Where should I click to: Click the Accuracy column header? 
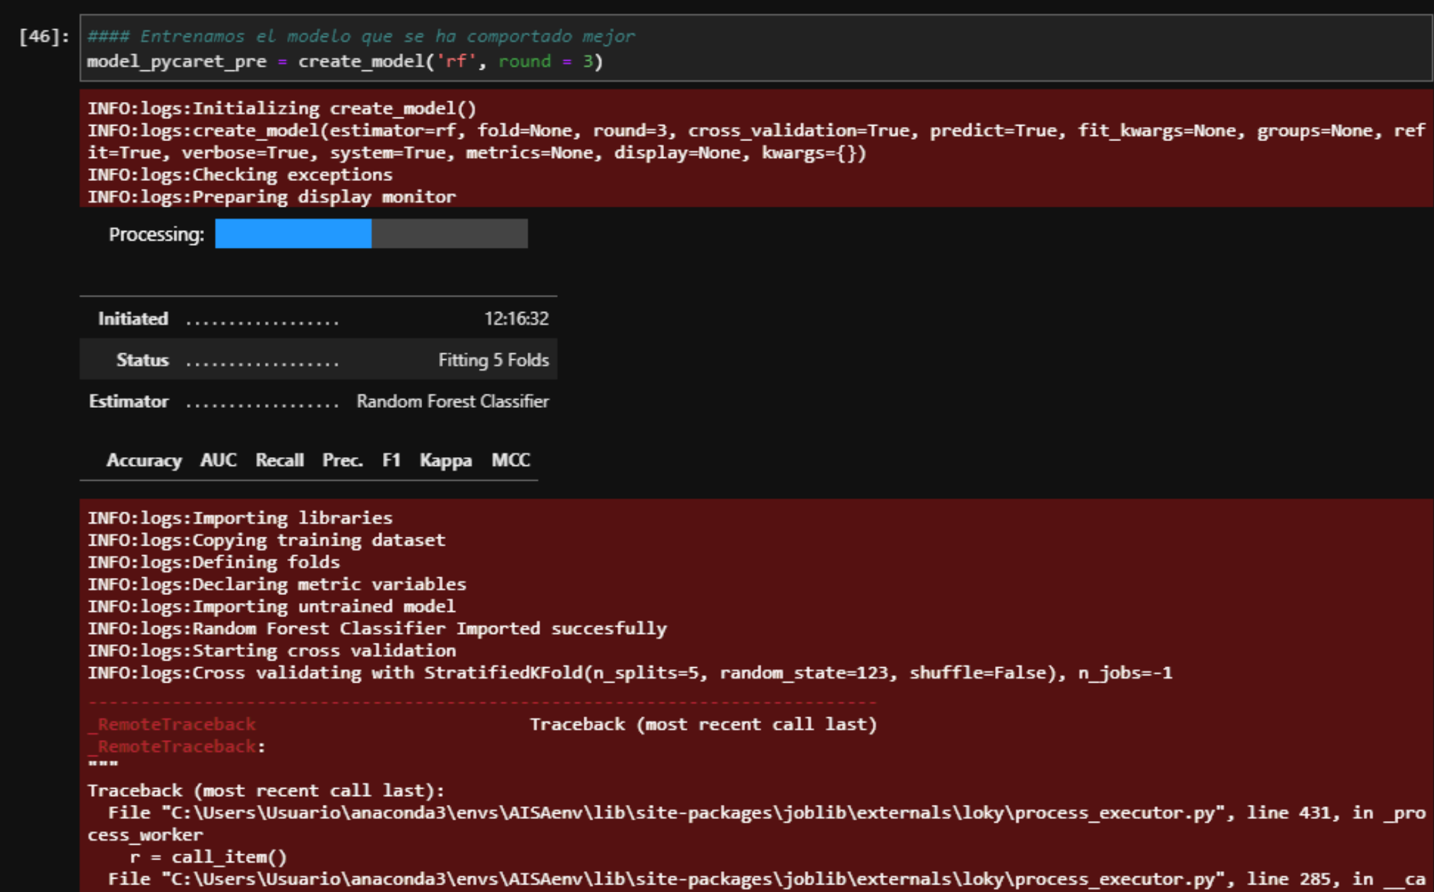[143, 461]
